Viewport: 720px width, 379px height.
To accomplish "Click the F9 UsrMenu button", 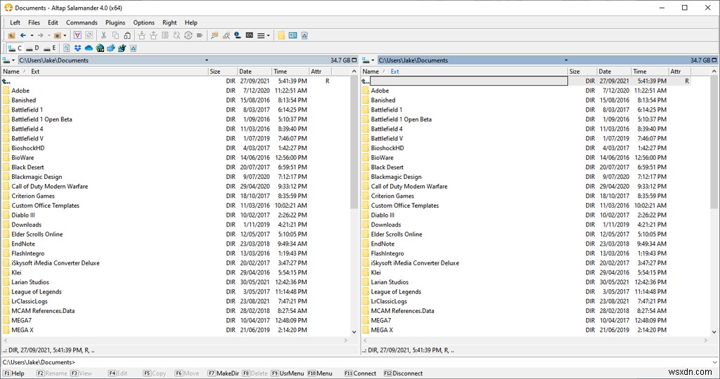I will coord(288,373).
